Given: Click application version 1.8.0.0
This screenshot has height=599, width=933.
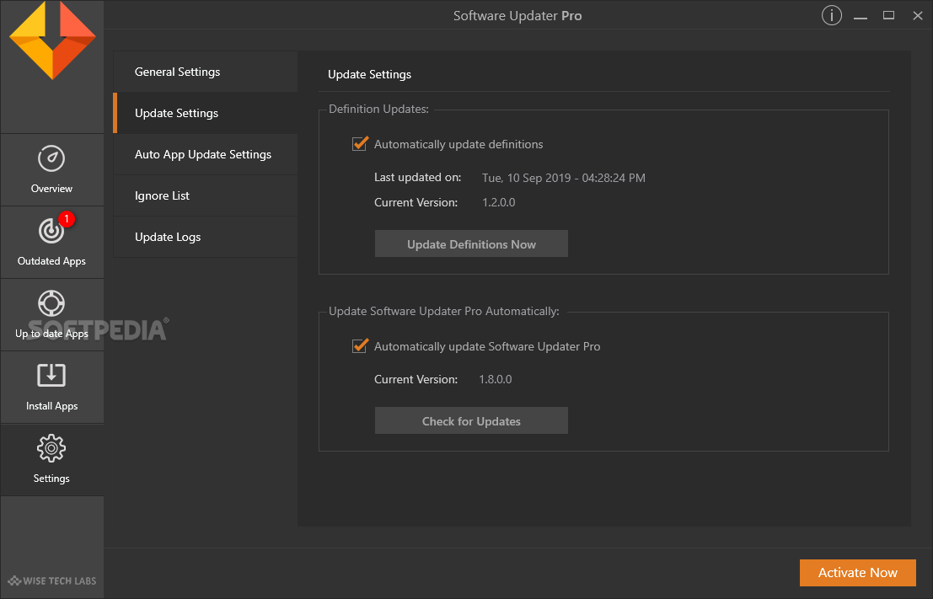Looking at the screenshot, I should [495, 379].
